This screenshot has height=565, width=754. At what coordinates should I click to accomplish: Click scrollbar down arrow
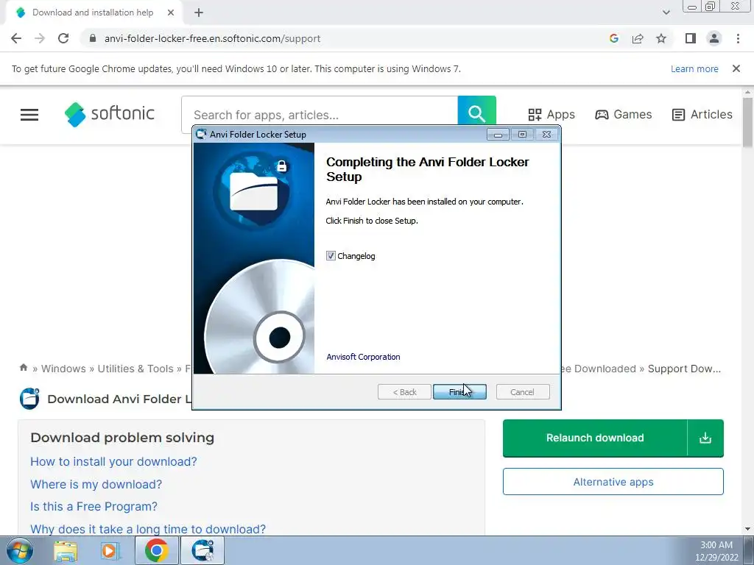point(747,529)
